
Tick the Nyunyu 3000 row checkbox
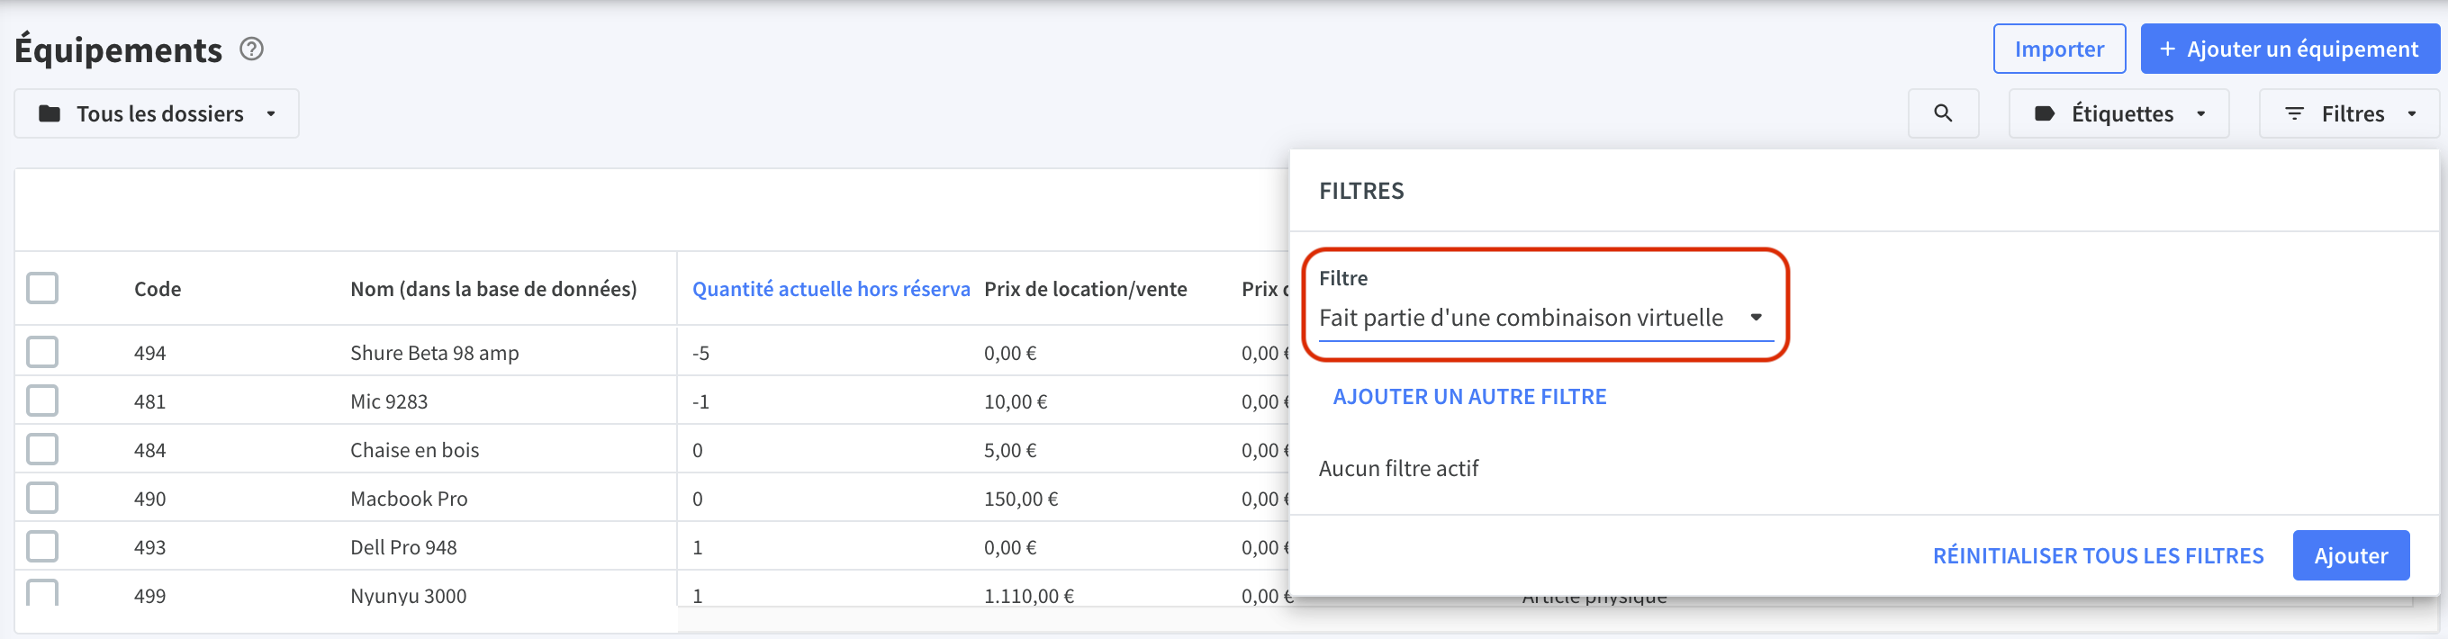click(41, 592)
